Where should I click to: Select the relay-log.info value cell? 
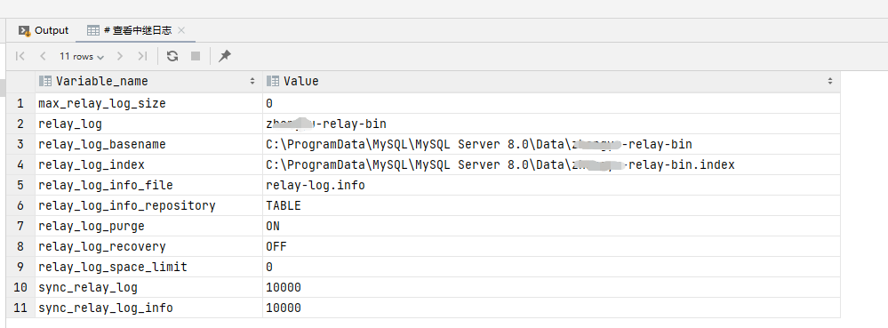point(551,185)
